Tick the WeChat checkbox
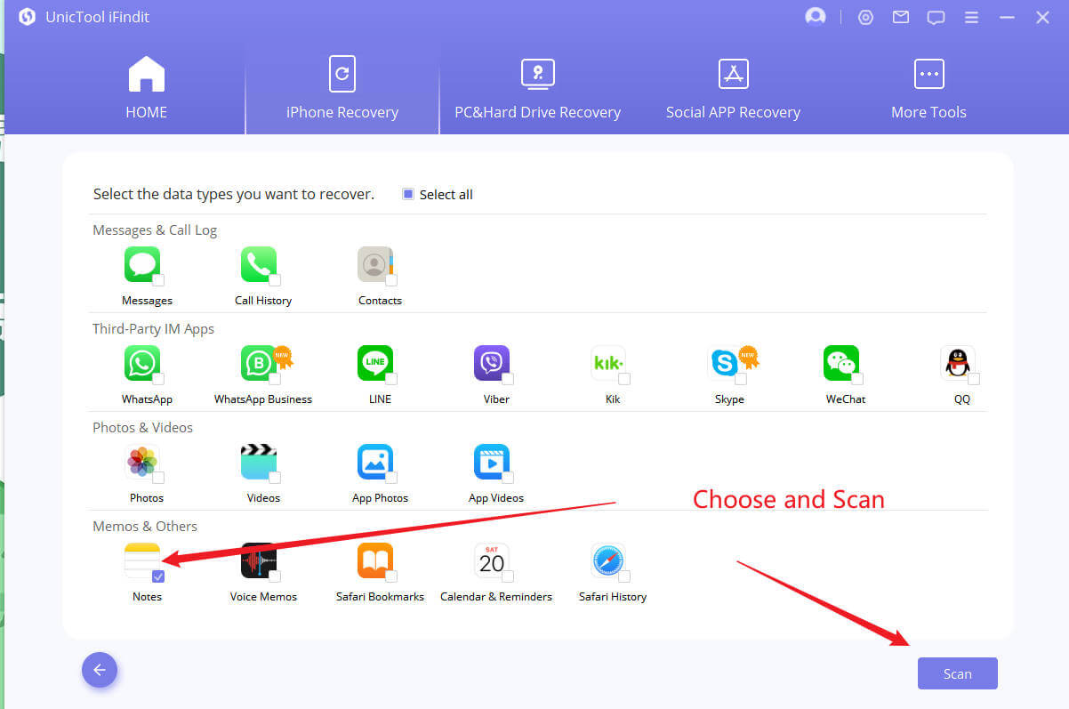 tap(857, 379)
